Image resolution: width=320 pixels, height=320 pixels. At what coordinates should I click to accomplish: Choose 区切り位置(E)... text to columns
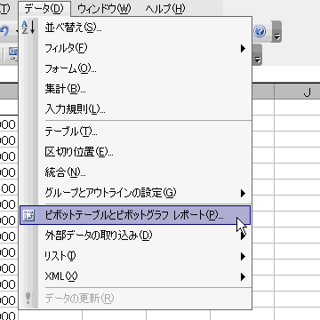pyautogui.click(x=136, y=152)
